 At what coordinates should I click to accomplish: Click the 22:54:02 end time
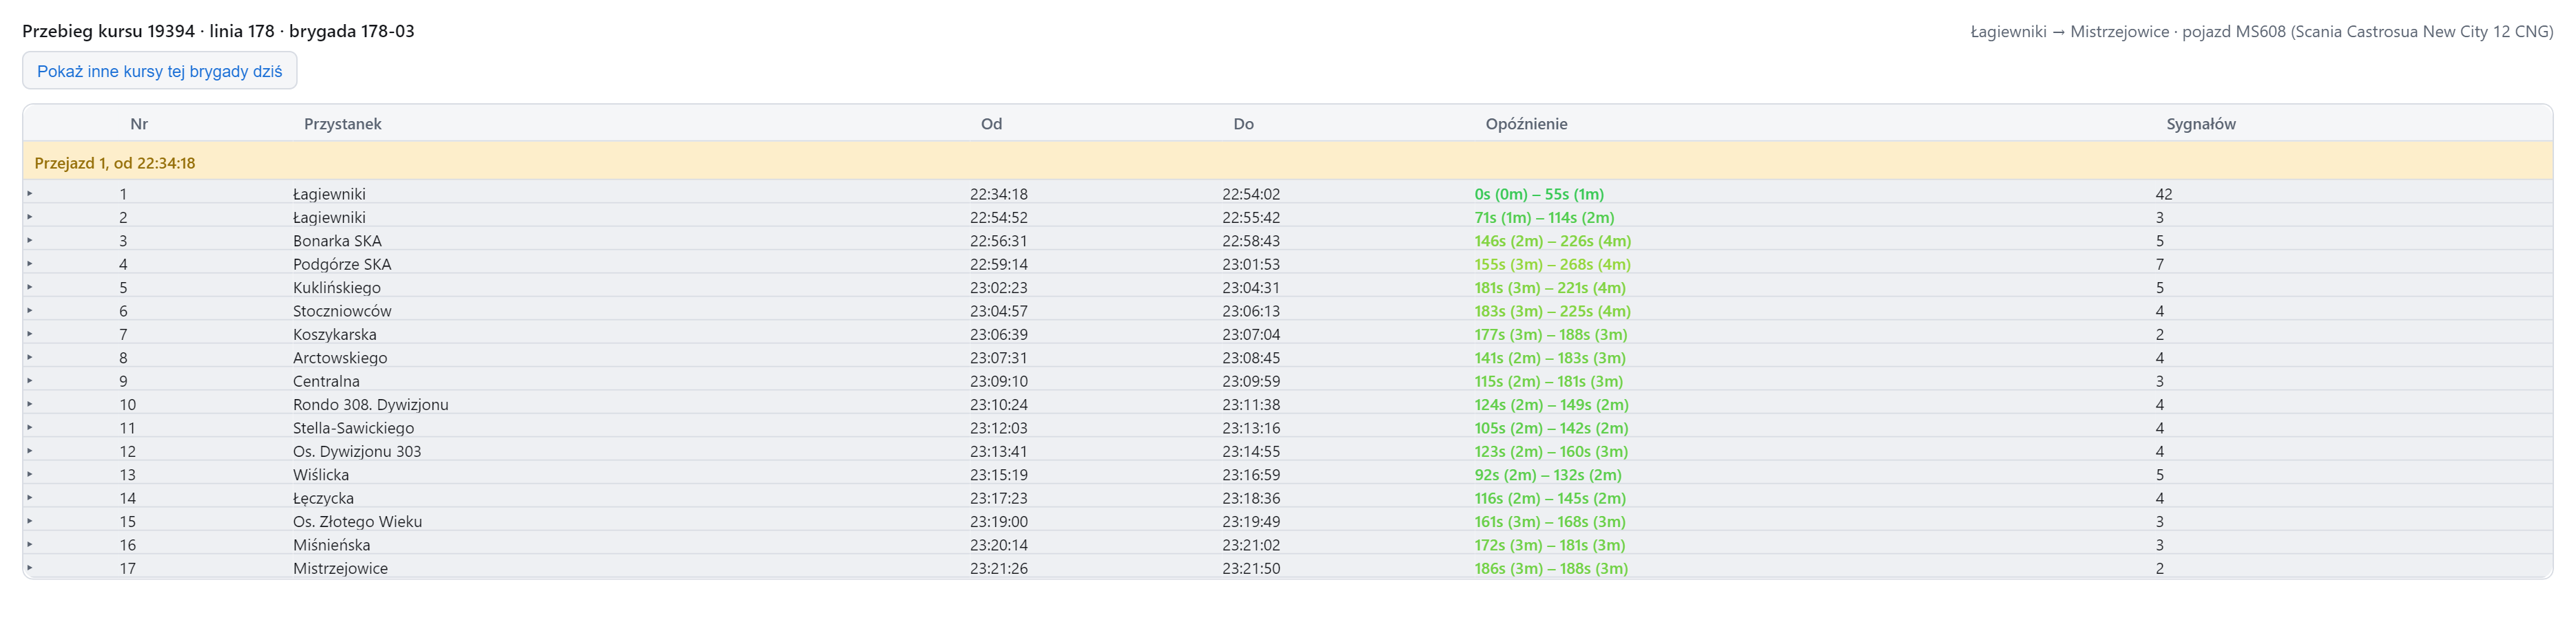[1250, 194]
